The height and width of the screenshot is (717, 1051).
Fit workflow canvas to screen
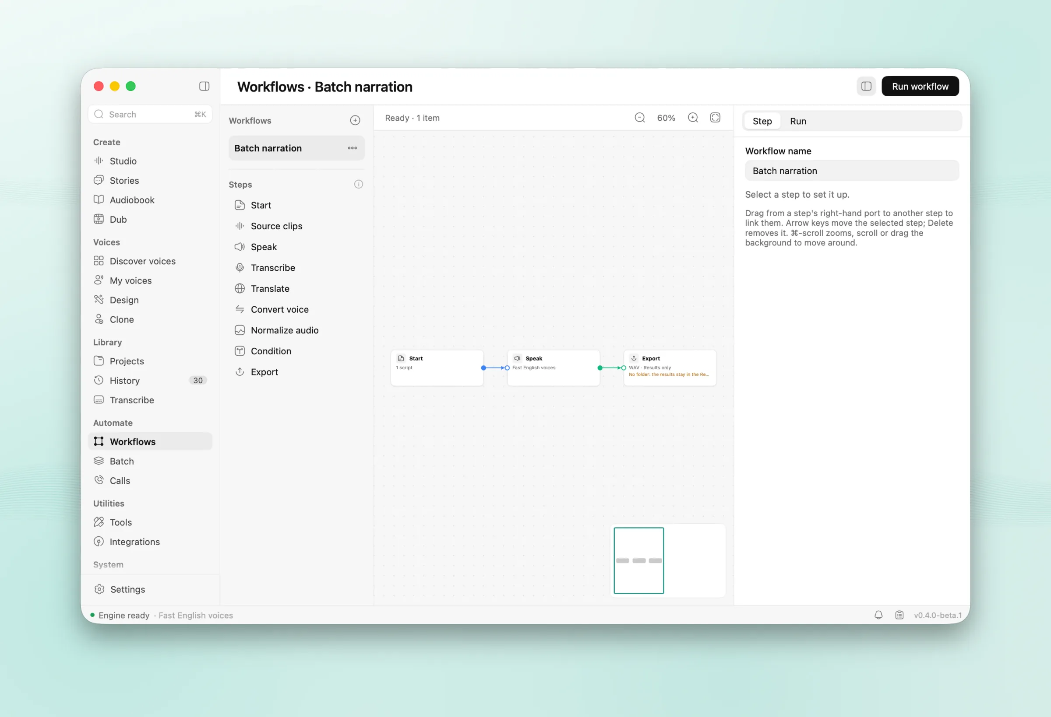pyautogui.click(x=715, y=118)
